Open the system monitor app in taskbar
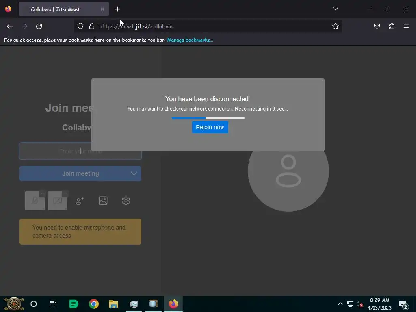 click(134, 304)
